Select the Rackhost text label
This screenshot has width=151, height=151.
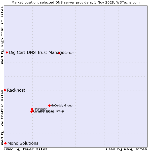[x=16, y=90]
